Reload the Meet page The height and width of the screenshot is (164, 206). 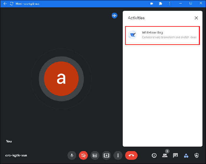12,4
